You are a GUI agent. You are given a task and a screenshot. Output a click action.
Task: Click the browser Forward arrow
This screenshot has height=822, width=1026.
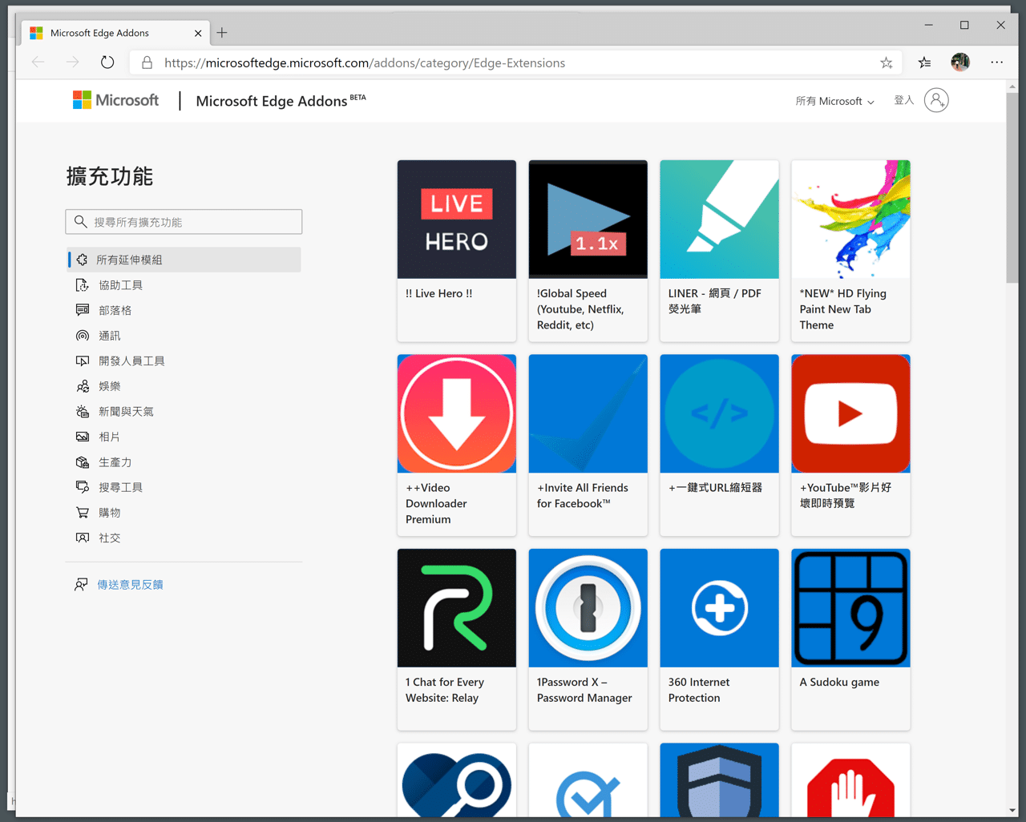click(x=73, y=62)
